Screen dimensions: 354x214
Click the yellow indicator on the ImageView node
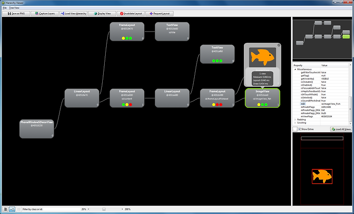tap(259, 105)
